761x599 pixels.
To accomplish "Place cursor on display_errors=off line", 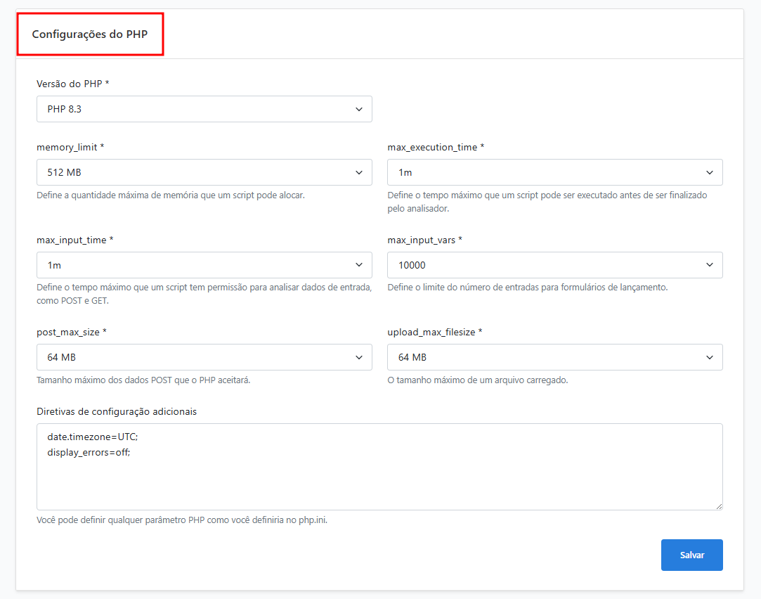I will coord(89,452).
